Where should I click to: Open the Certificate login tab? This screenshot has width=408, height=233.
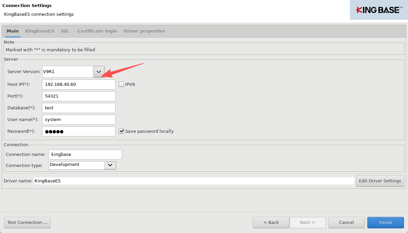(x=97, y=31)
